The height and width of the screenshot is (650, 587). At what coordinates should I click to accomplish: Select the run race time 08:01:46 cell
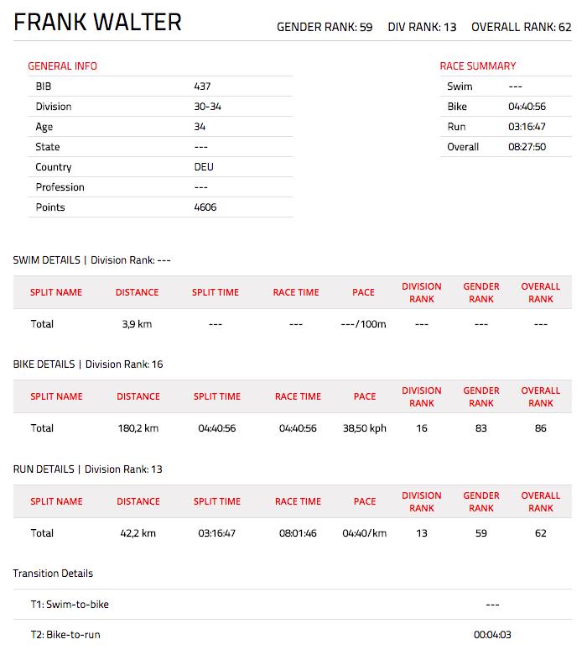298,533
